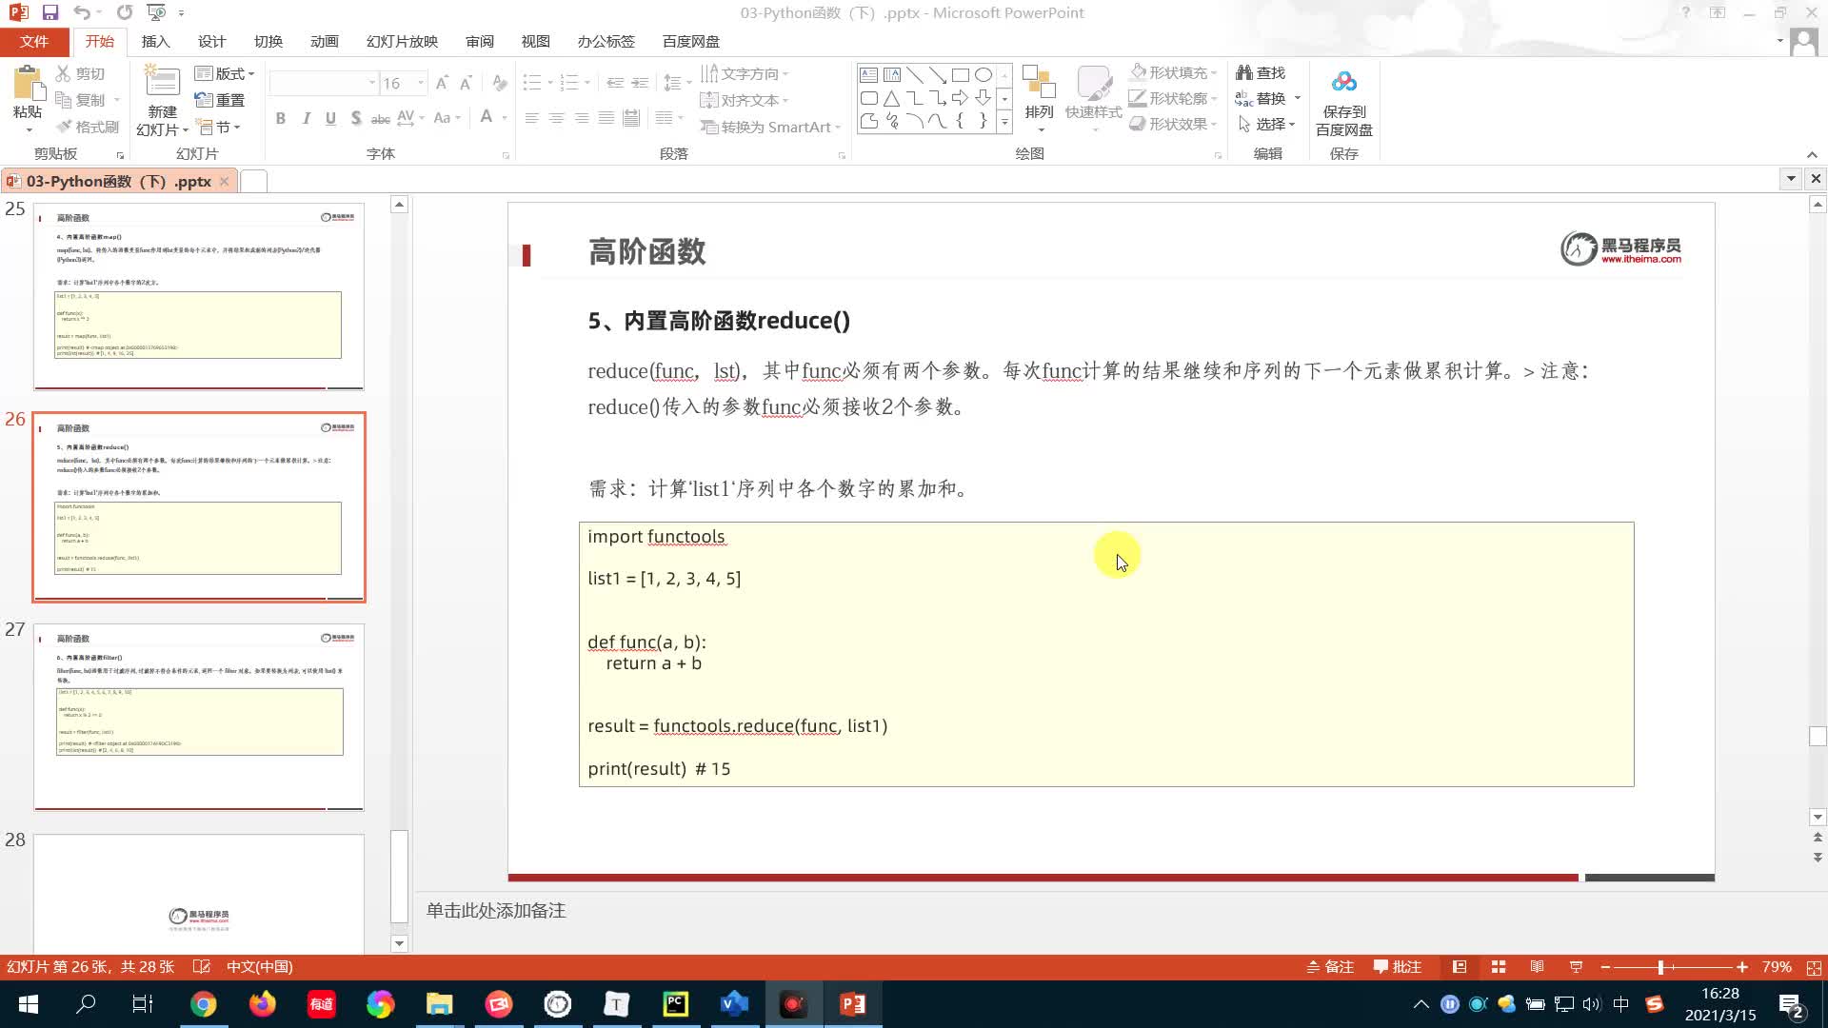This screenshot has width=1828, height=1028.
Task: Open the Windows Start menu
Action: click(x=28, y=1004)
